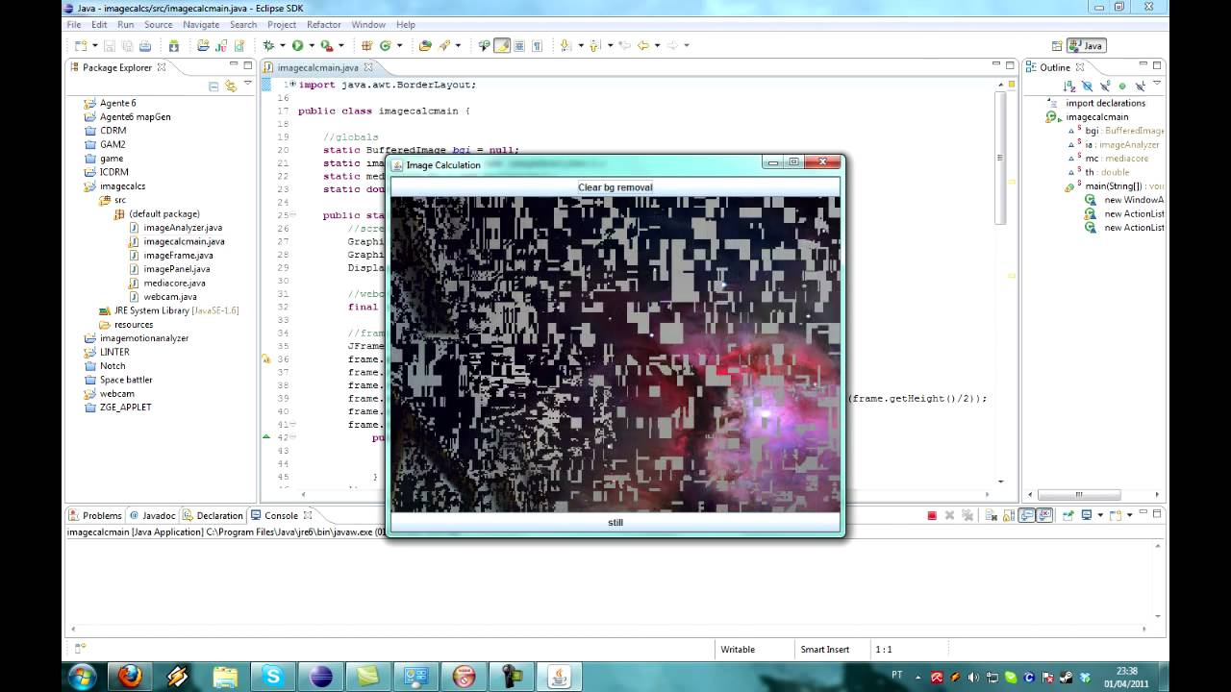This screenshot has height=692, width=1231.
Task: Open the Run button dropdown arrow
Action: pyautogui.click(x=312, y=45)
